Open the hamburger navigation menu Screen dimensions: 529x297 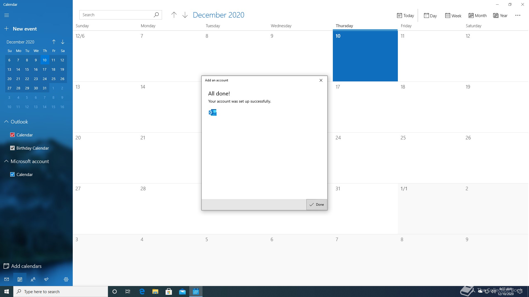(7, 15)
